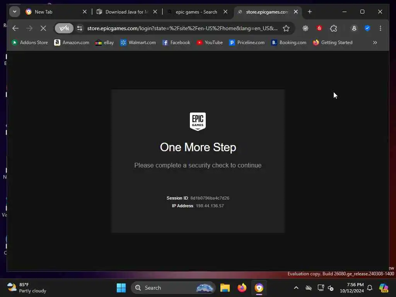Bookmark this page with the star icon
Viewport: 396px width, 297px height.
click(286, 28)
